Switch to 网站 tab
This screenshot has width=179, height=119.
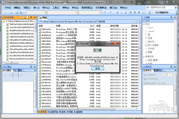pos(43,18)
